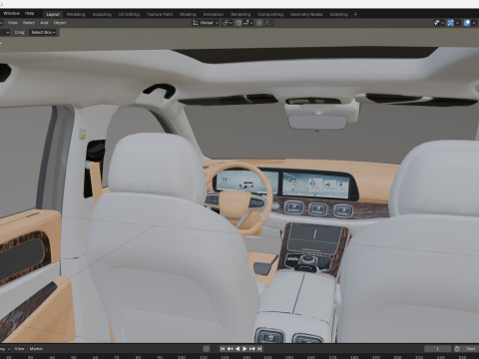This screenshot has width=479, height=359.
Task: Play the animation forward
Action: (244, 349)
